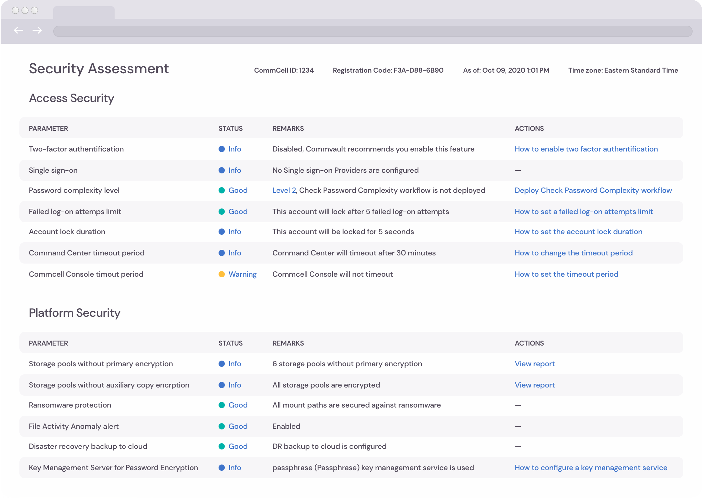Image resolution: width=702 pixels, height=498 pixels.
Task: Click the browser address bar
Action: click(x=373, y=31)
